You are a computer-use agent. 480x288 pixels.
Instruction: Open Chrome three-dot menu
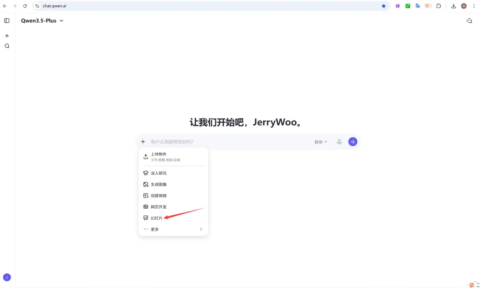click(474, 6)
